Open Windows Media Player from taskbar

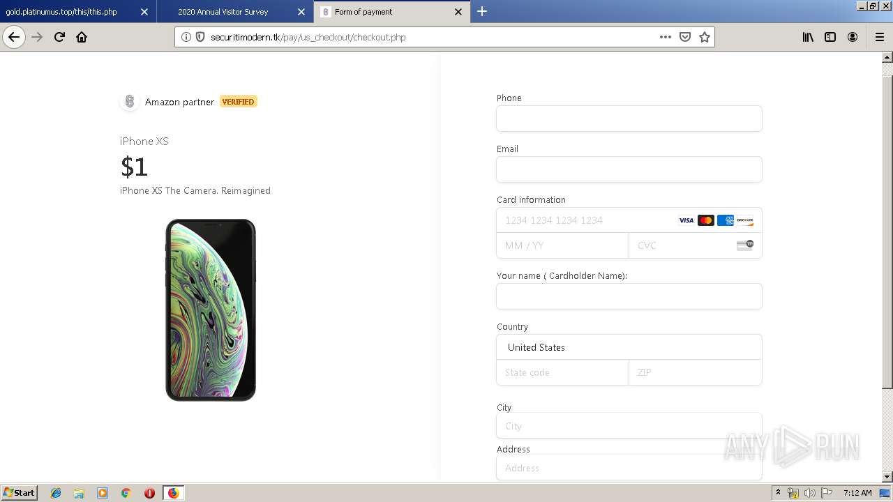click(103, 493)
